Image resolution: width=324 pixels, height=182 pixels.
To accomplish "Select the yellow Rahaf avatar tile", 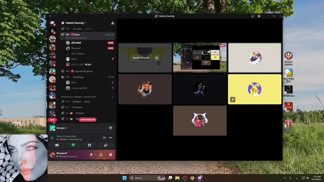I will coord(255,89).
